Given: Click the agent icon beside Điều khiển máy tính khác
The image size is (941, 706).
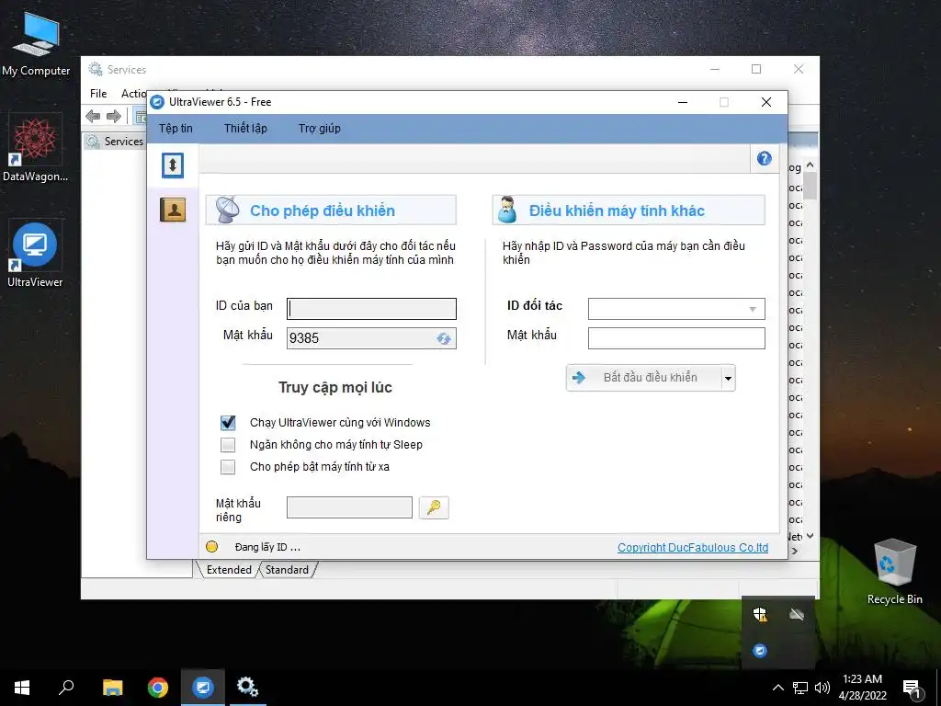Looking at the screenshot, I should click(507, 211).
